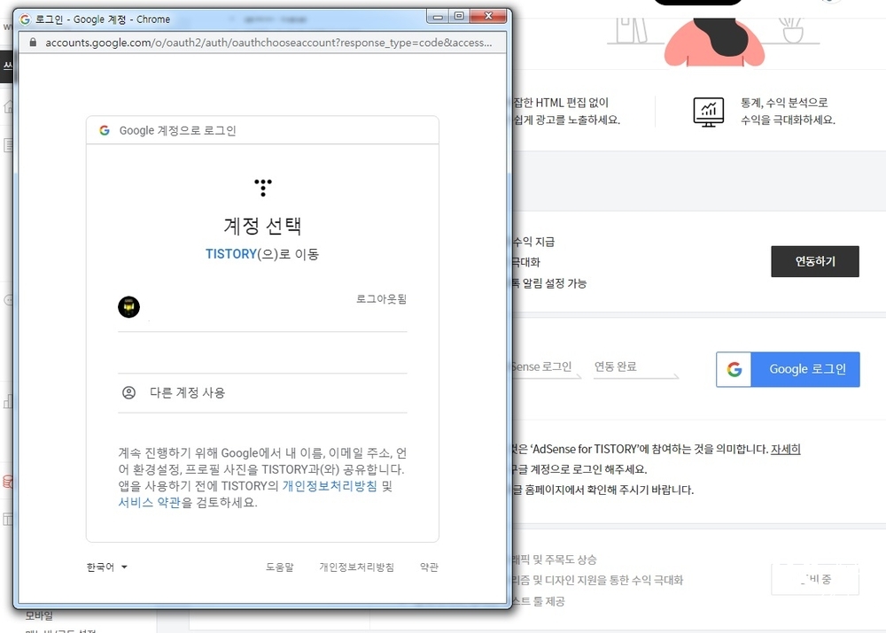Click the Google G logo in popup header
886x633 pixels.
tap(105, 130)
